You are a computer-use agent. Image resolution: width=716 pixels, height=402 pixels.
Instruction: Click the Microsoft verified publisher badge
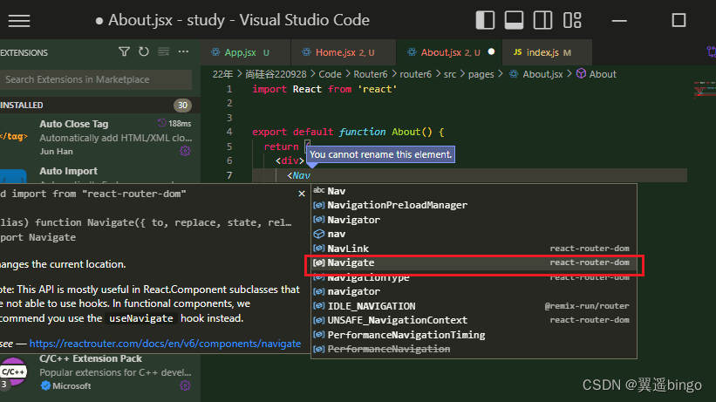click(x=45, y=385)
